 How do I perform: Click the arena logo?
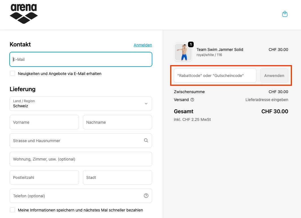(24, 14)
